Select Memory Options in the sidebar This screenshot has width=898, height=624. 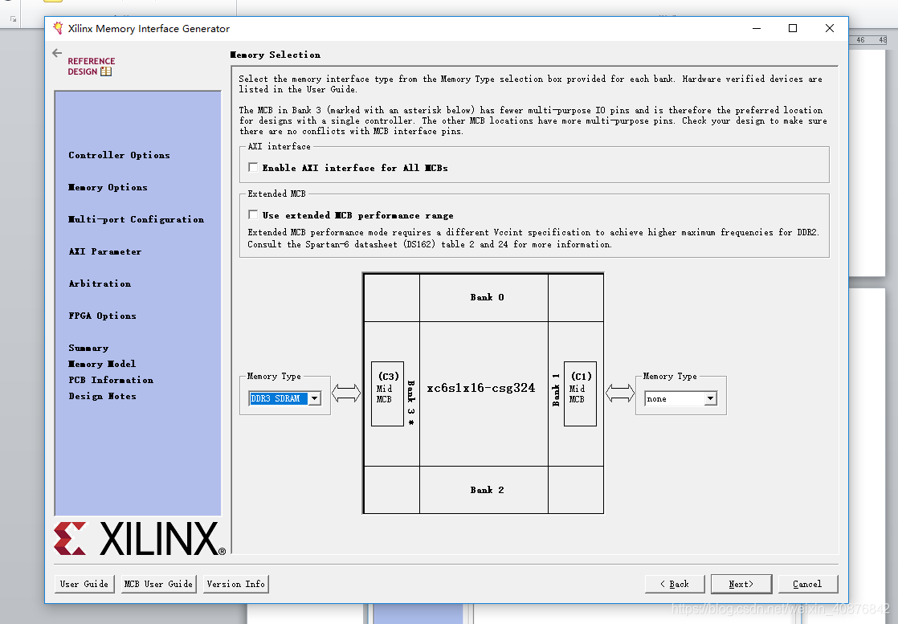pos(108,187)
